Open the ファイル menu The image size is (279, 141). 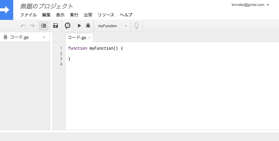28,15
